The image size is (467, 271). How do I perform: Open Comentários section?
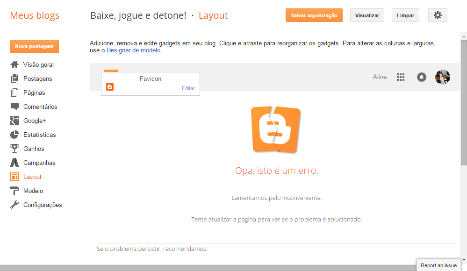tap(40, 107)
